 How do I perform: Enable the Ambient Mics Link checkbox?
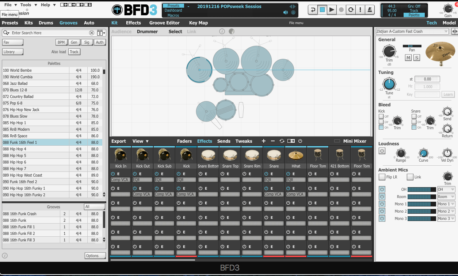click(x=410, y=177)
